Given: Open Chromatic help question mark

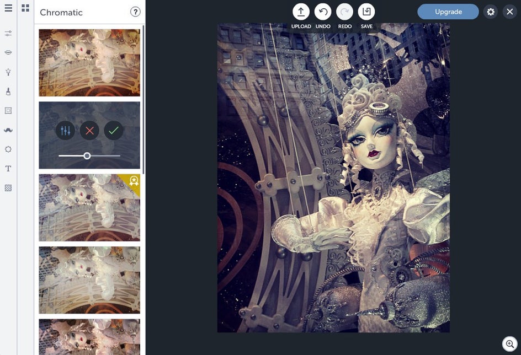Looking at the screenshot, I should tap(135, 12).
